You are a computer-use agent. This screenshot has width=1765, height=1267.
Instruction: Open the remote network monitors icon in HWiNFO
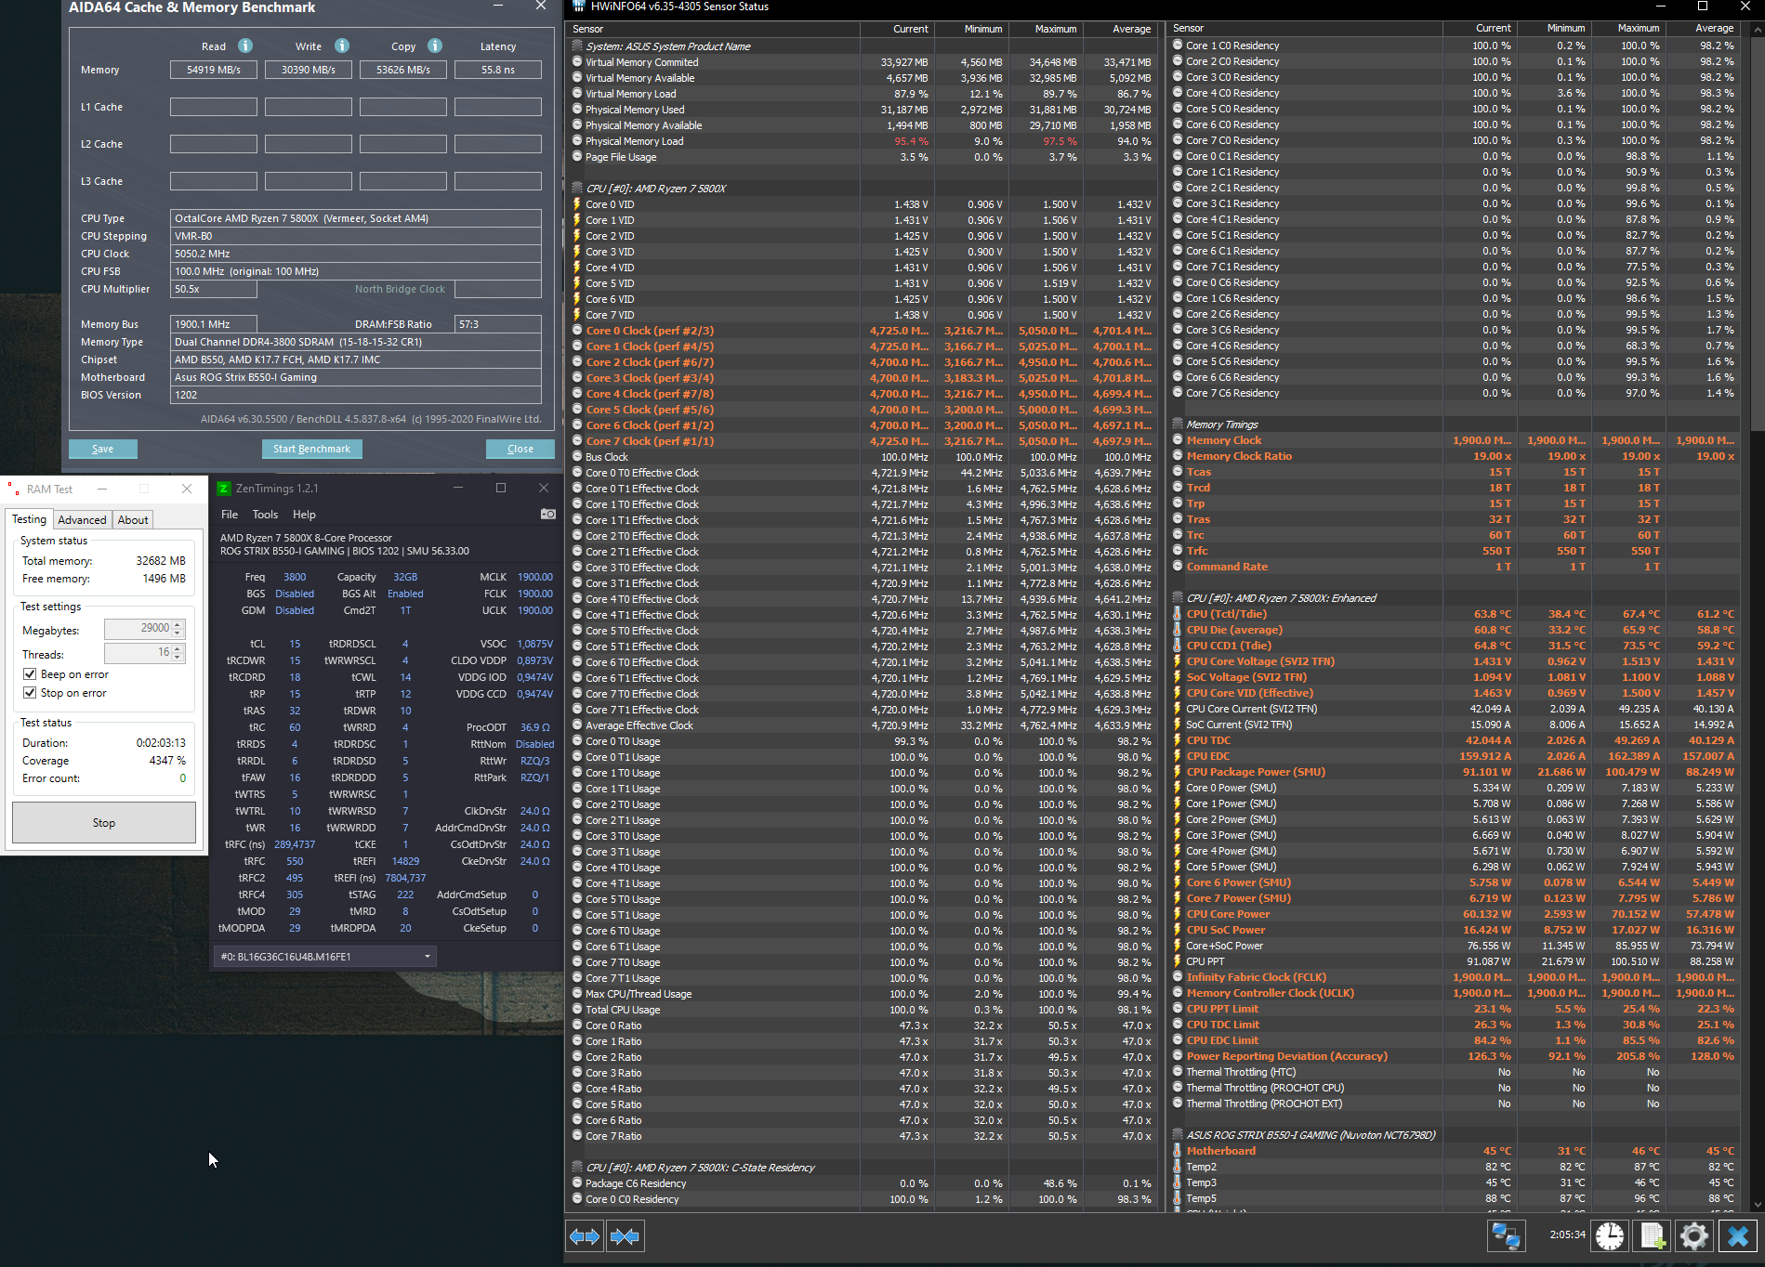click(1506, 1235)
